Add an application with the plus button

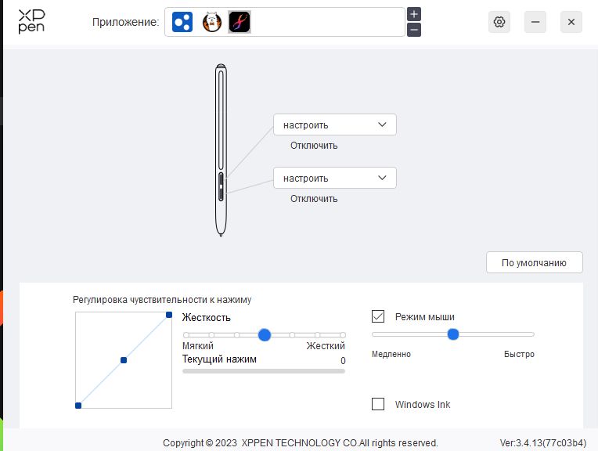tap(414, 15)
